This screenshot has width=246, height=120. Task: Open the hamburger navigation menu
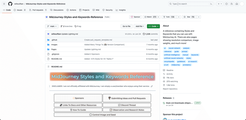4,4
